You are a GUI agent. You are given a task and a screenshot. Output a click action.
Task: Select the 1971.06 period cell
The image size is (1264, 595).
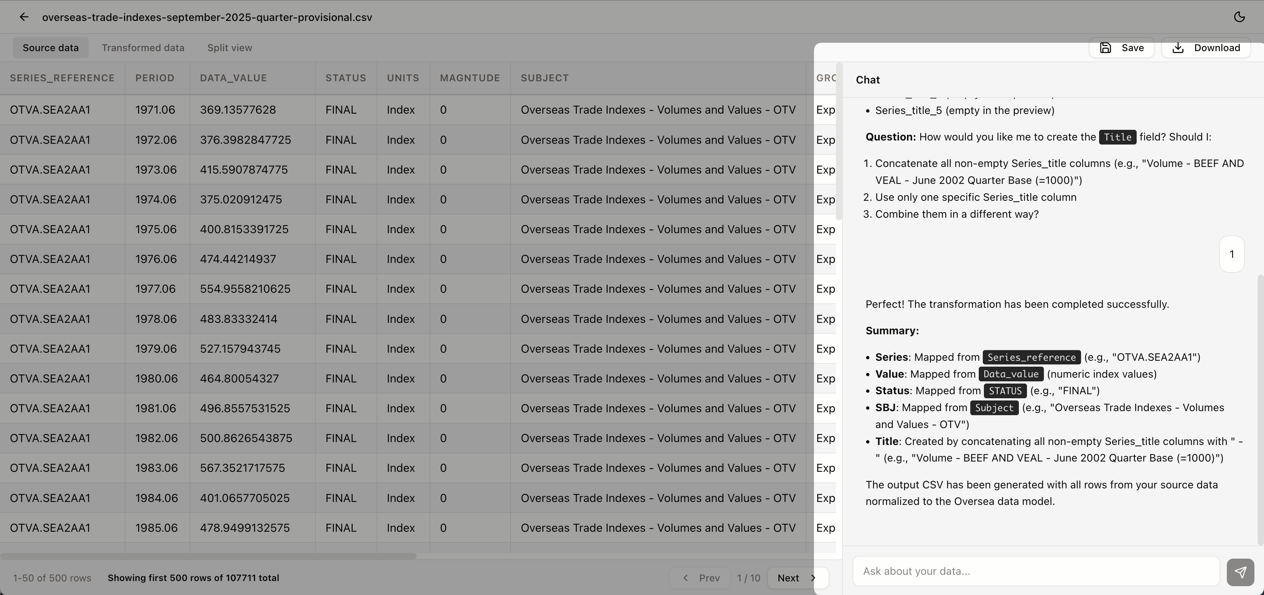point(155,110)
